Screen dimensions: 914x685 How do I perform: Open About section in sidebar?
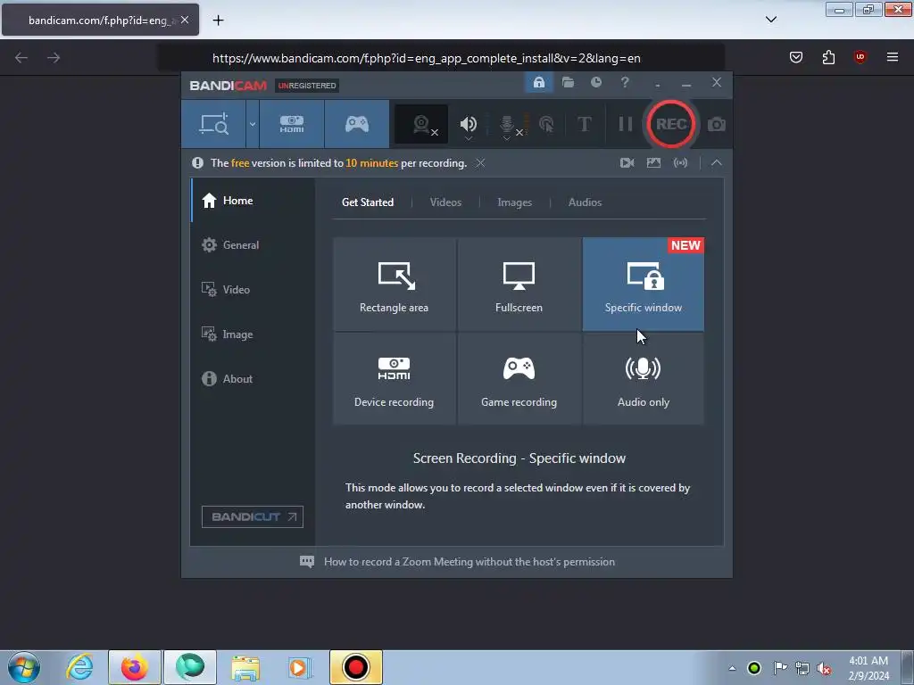pyautogui.click(x=253, y=378)
